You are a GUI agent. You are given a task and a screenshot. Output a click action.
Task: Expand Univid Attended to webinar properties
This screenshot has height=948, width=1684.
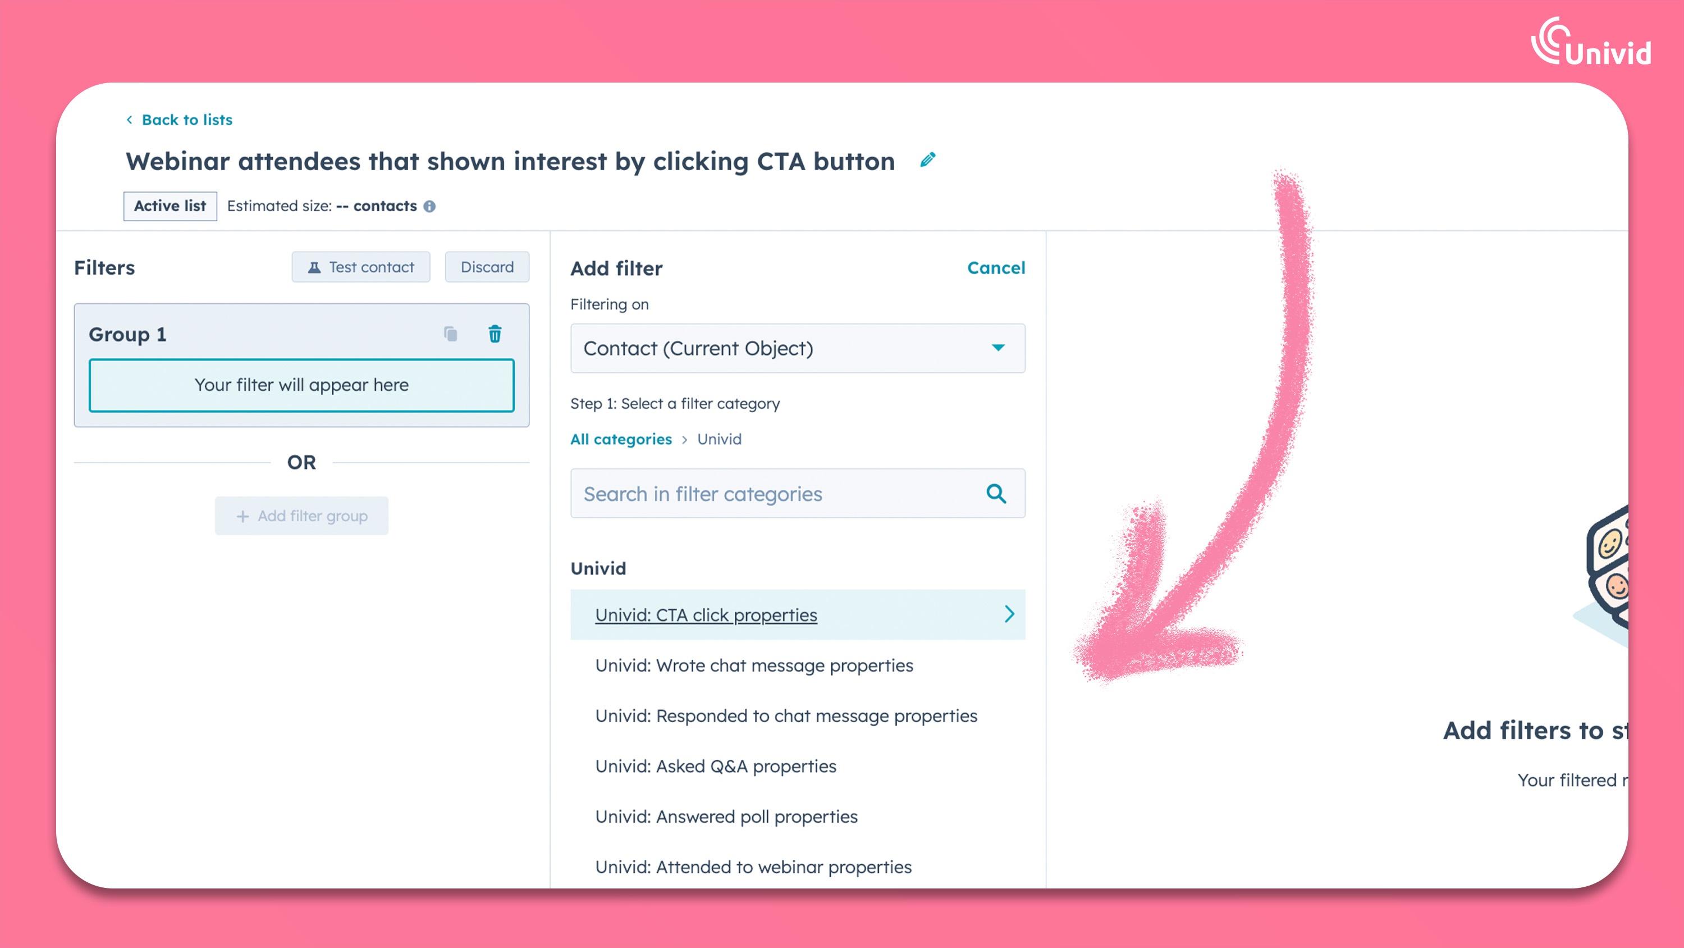coord(753,866)
